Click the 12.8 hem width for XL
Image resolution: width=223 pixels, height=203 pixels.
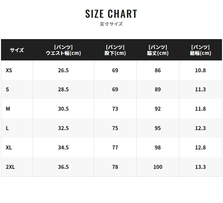[200, 147]
